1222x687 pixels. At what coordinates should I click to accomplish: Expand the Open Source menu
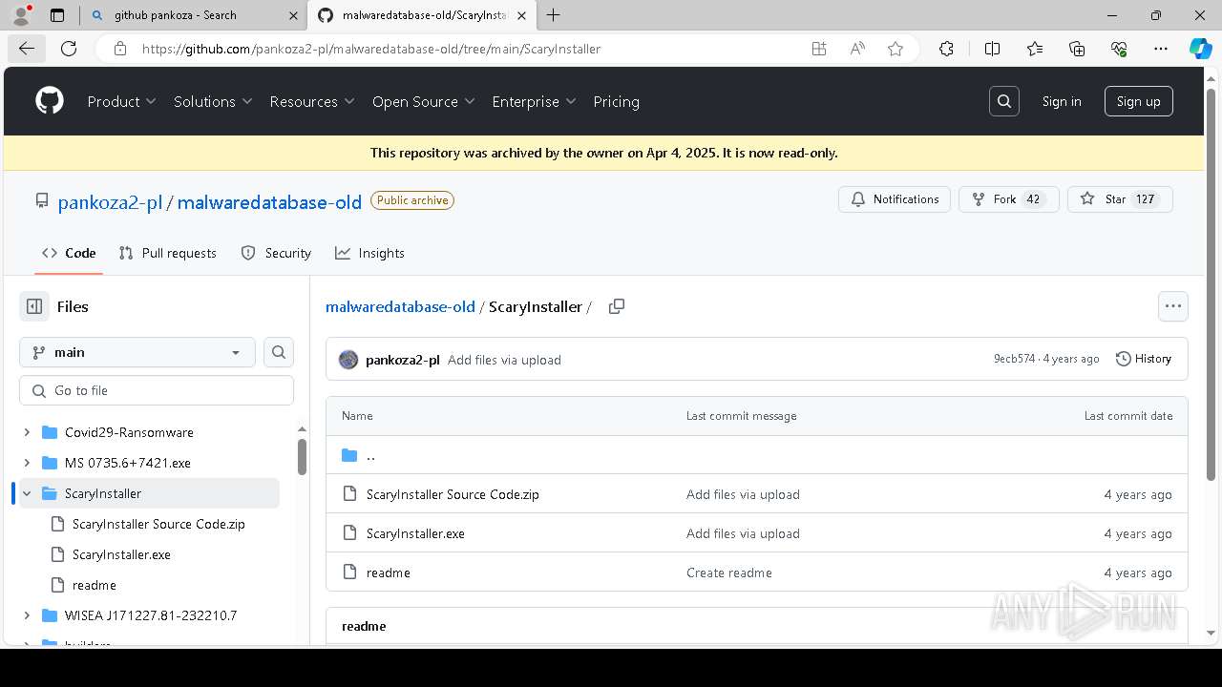tap(424, 101)
